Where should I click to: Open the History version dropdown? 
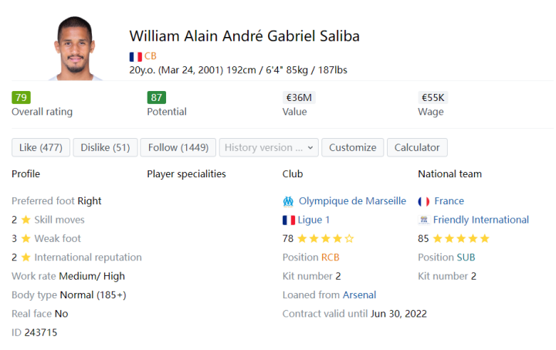(269, 147)
